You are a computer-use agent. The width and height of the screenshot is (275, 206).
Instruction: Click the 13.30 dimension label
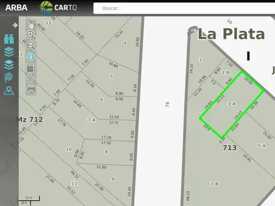tap(90, 84)
